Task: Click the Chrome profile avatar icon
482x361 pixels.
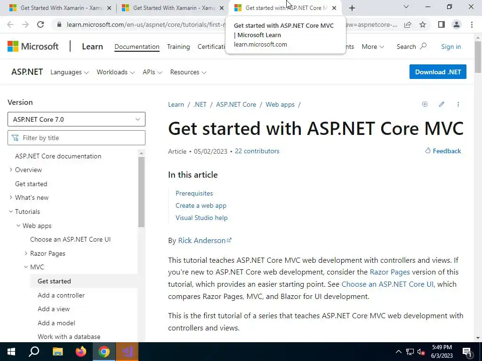Action: (457, 24)
